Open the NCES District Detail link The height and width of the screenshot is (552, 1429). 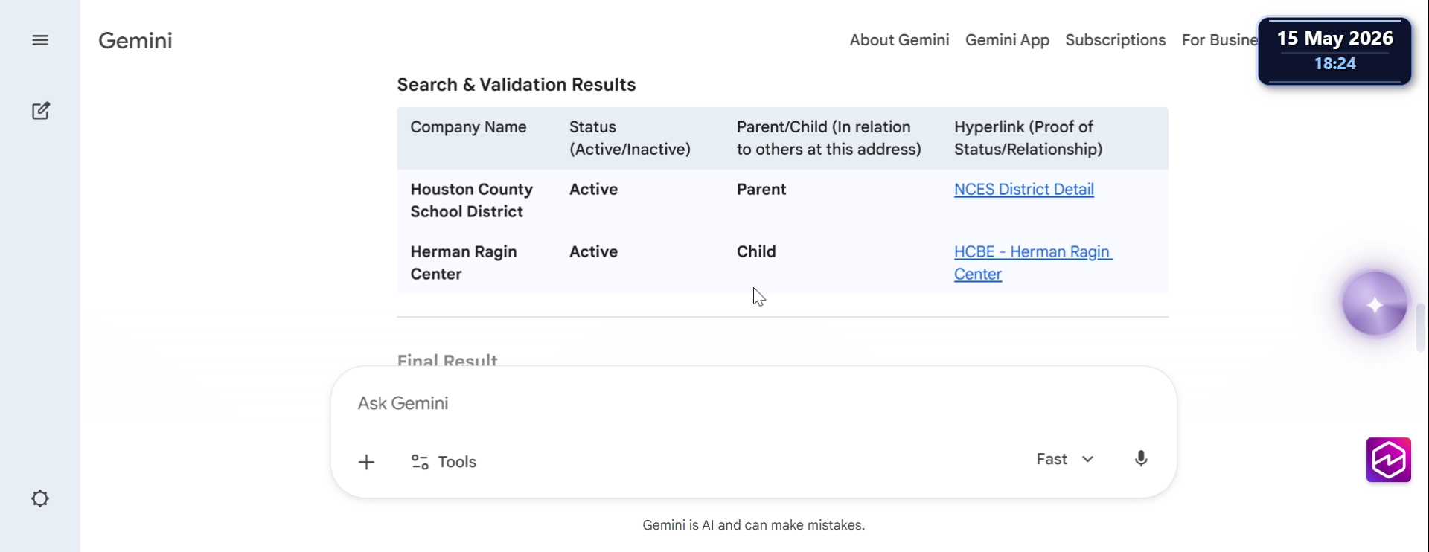point(1023,190)
